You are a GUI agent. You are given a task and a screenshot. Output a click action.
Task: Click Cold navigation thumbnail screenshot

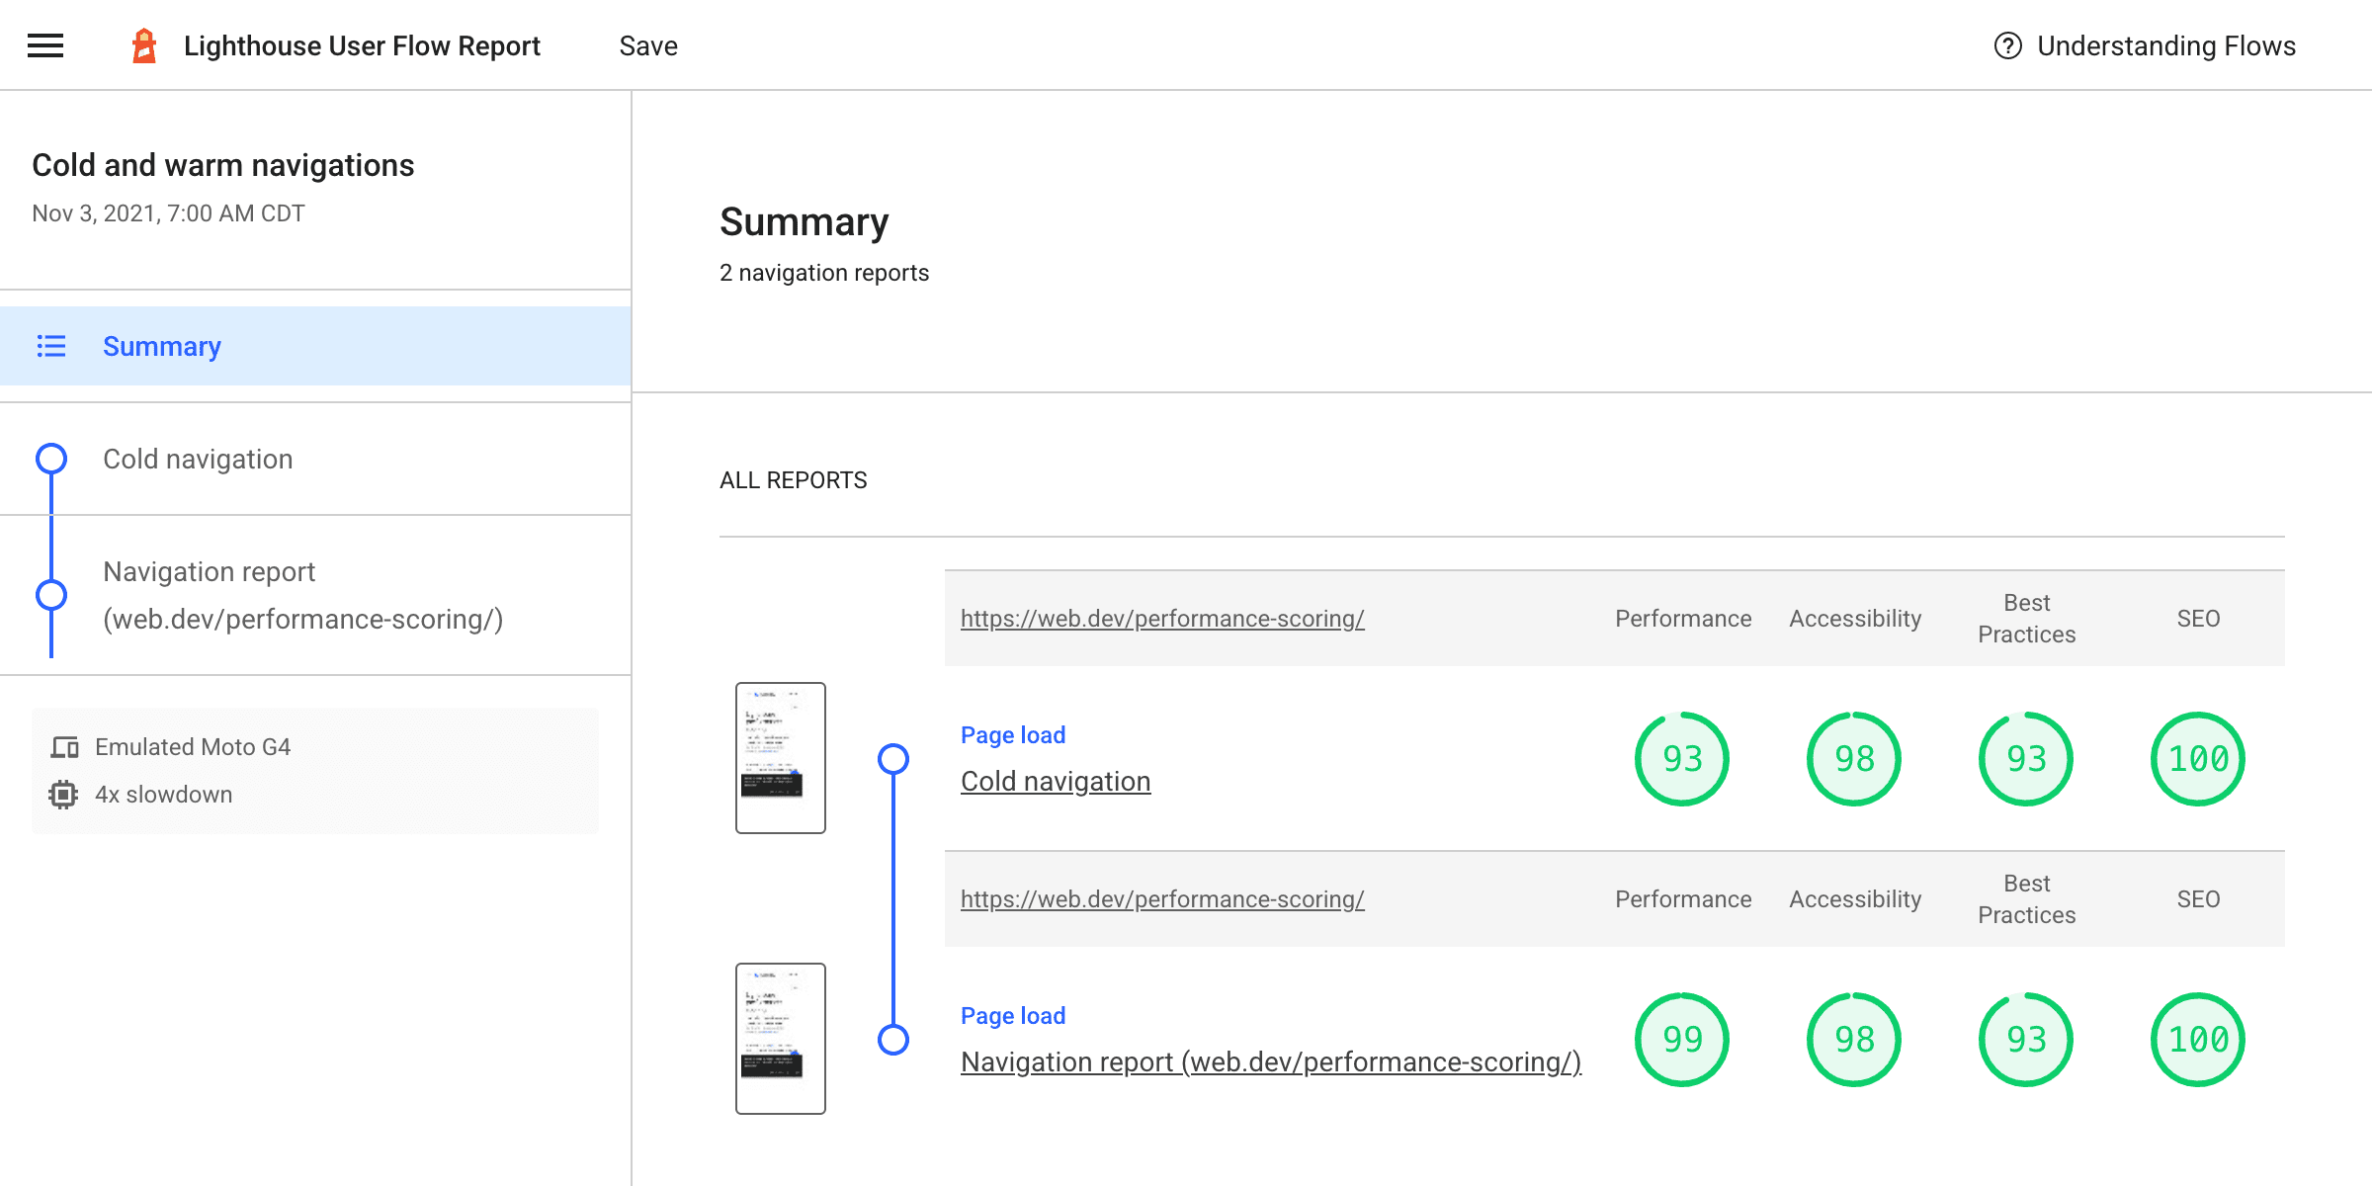click(x=781, y=758)
